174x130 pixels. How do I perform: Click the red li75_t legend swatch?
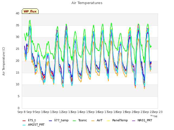(24, 121)
